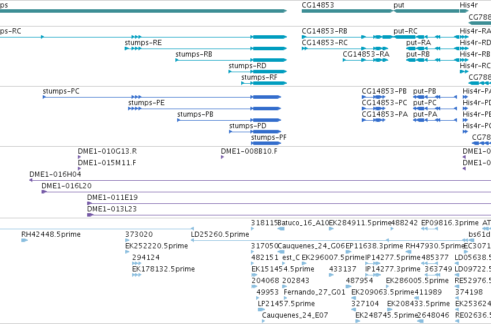Click the 485377 EST label
This screenshot has height=324, width=491.
[435, 258]
